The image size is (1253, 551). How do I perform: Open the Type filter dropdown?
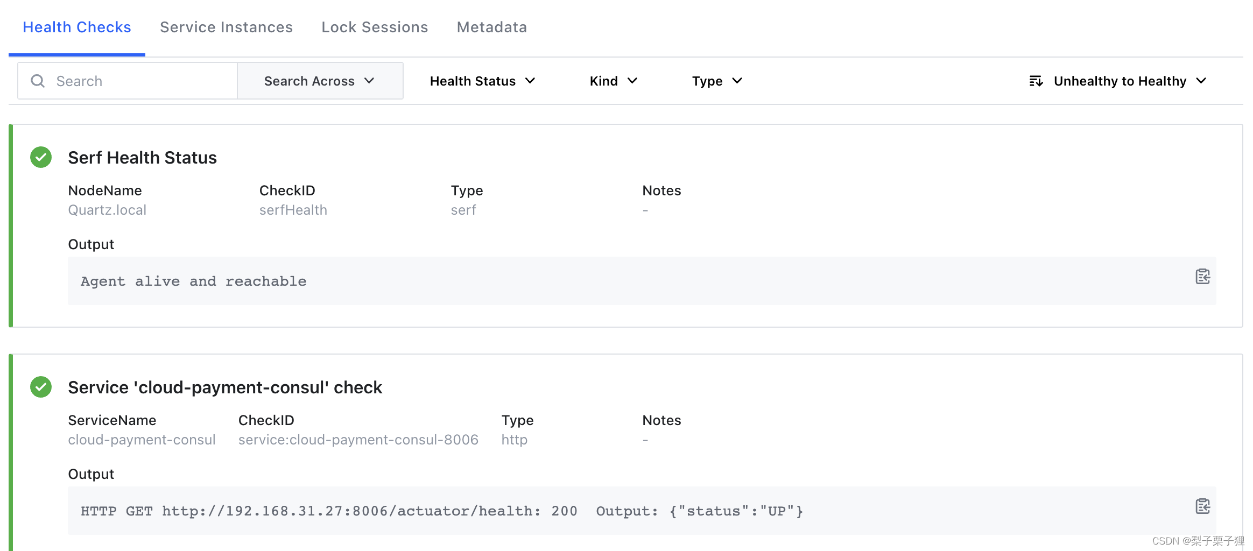click(x=717, y=81)
